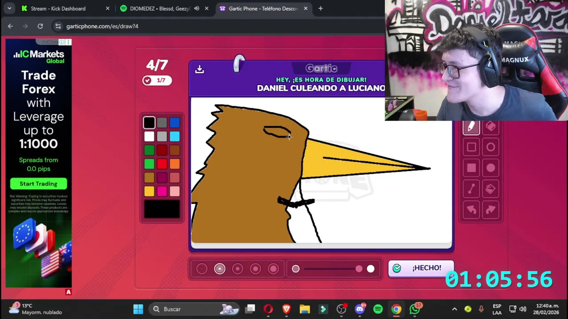Screen dimensions: 568x319
Task: Select the second brush size
Action: [220, 269]
